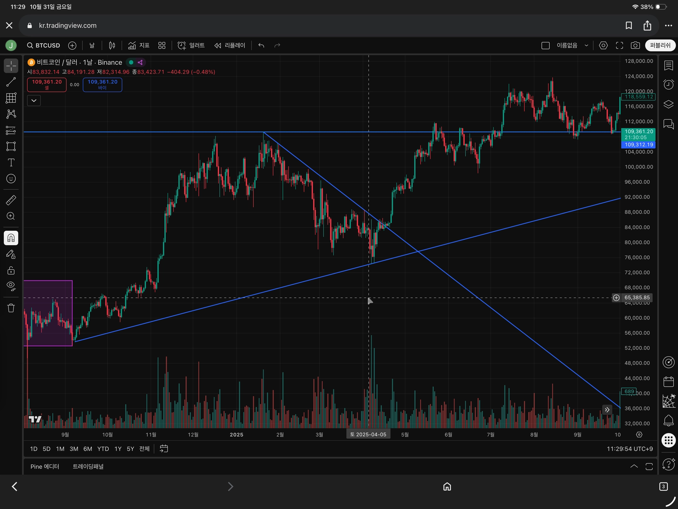Choose the ruler measure tool
Image resolution: width=678 pixels, height=509 pixels.
(11, 200)
